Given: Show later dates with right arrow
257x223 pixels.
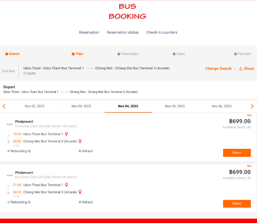Looking at the screenshot, I should 252,106.
